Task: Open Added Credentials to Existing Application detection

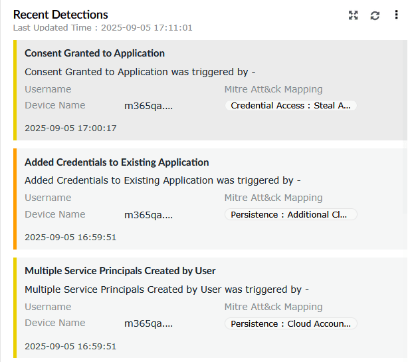Action: click(x=116, y=162)
